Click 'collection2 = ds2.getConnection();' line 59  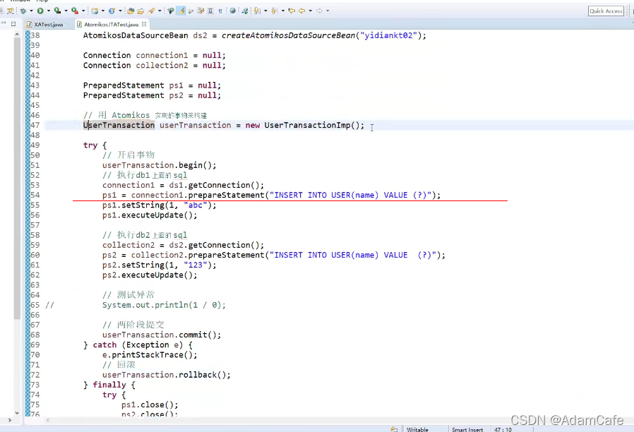coord(183,246)
